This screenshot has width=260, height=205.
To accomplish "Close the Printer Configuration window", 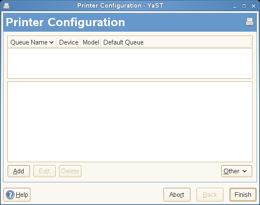I will click(253, 6).
